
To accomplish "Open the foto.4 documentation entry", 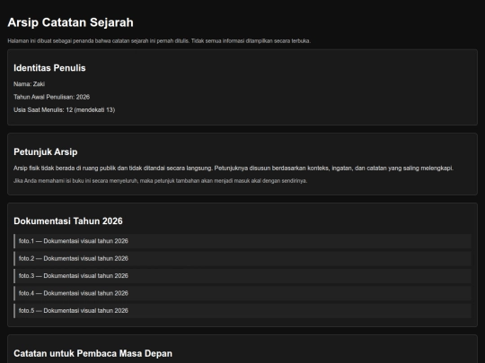I will click(x=242, y=293).
